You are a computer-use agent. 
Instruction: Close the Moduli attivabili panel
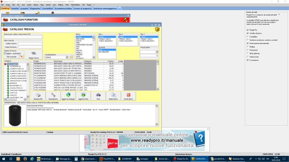click(279, 14)
